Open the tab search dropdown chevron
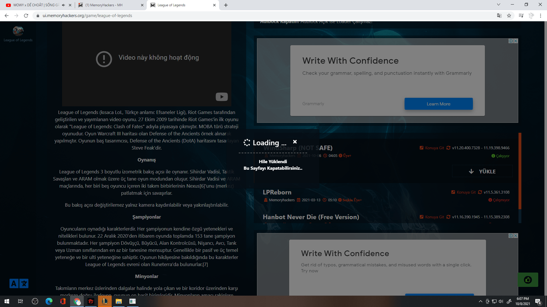The width and height of the screenshot is (547, 307). (x=498, y=4)
